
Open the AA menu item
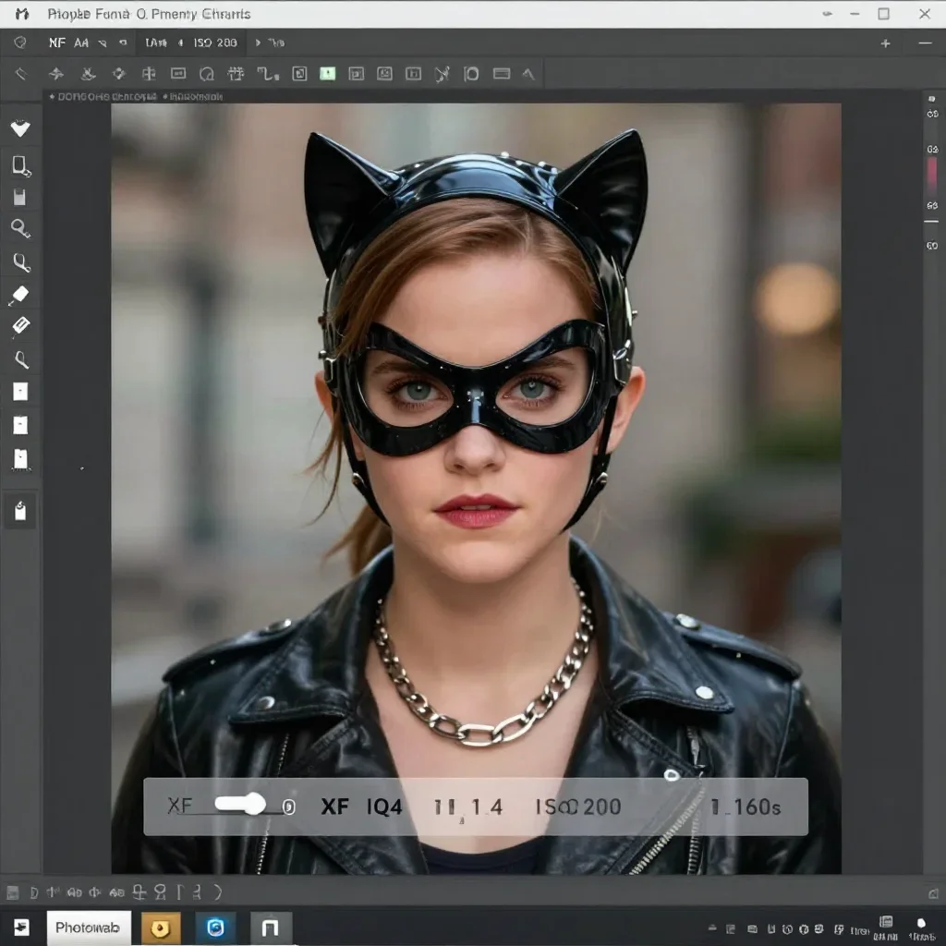pyautogui.click(x=81, y=42)
